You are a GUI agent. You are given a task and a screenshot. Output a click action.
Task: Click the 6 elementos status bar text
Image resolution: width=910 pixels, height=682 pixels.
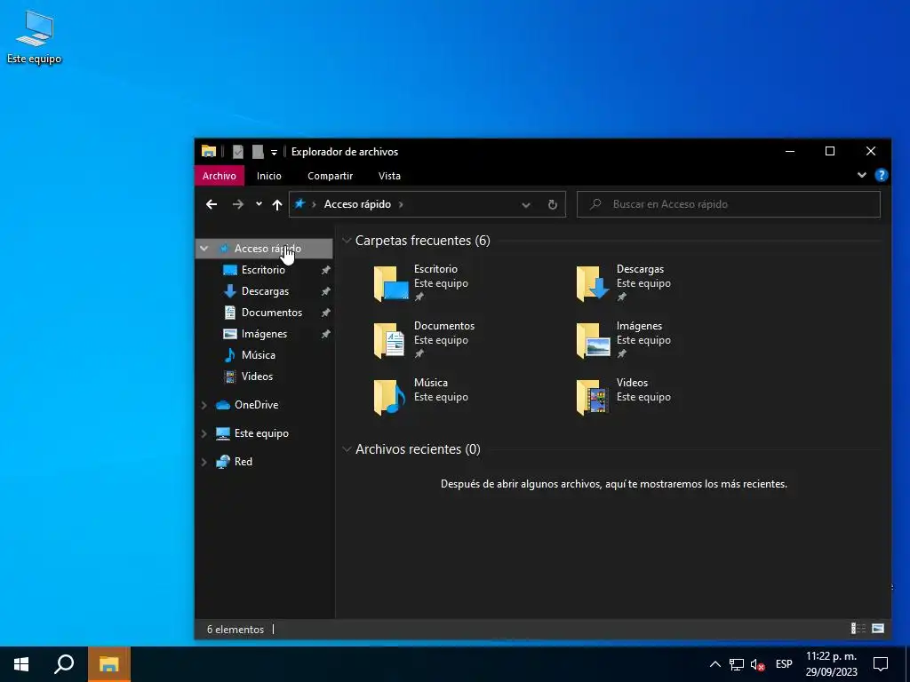[x=235, y=630]
